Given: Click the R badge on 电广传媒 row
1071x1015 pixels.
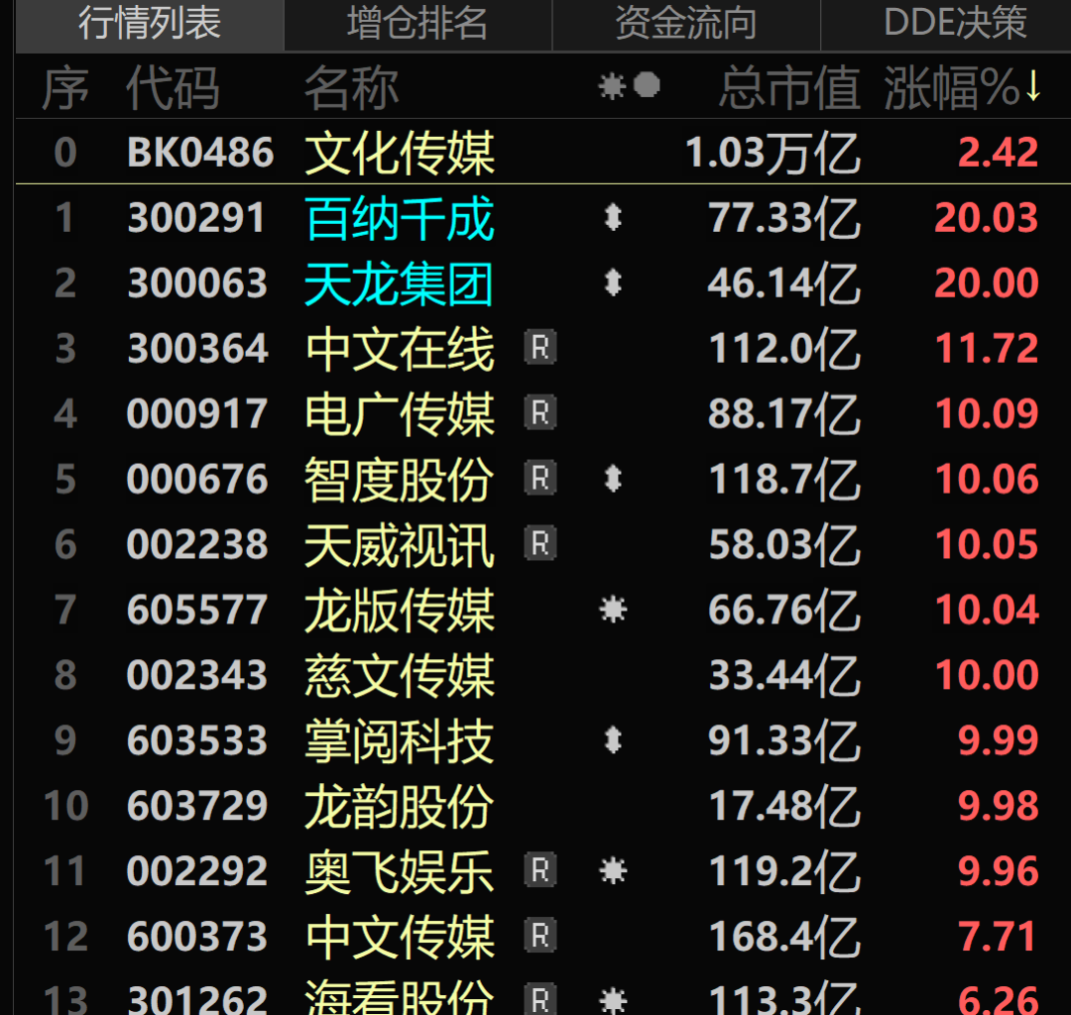Looking at the screenshot, I should pos(540,413).
